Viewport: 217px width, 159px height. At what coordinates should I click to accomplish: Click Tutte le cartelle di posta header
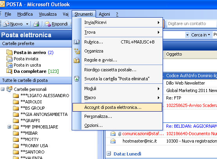coord(36,80)
